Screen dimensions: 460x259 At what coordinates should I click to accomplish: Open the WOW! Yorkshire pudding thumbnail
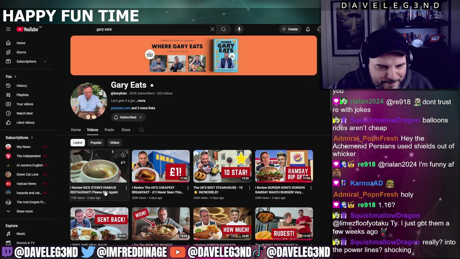pyautogui.click(x=161, y=224)
